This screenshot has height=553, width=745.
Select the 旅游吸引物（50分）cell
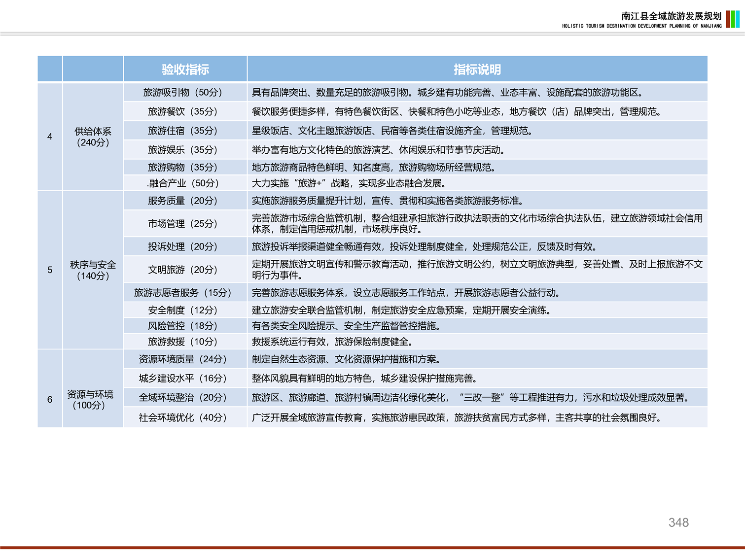coord(185,92)
